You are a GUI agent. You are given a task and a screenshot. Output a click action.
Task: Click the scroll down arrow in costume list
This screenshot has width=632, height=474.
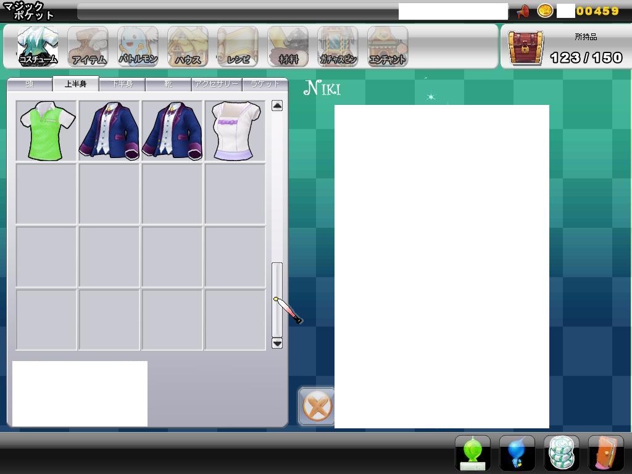click(x=277, y=343)
